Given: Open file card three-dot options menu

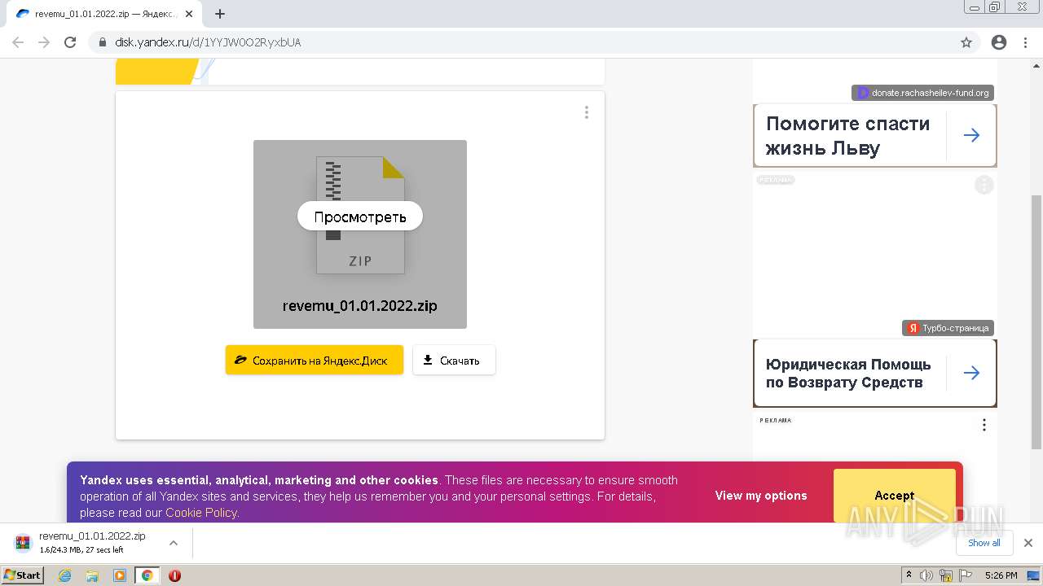Looking at the screenshot, I should tap(586, 112).
